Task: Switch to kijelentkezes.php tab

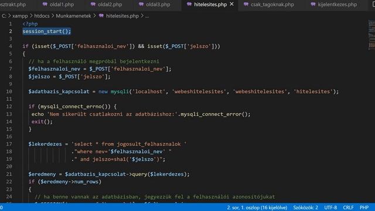Action: 337,4
